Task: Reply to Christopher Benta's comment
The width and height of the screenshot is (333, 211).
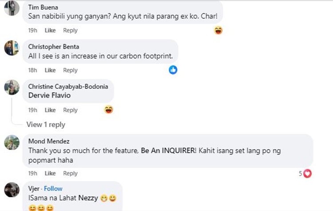Action: (x=70, y=70)
